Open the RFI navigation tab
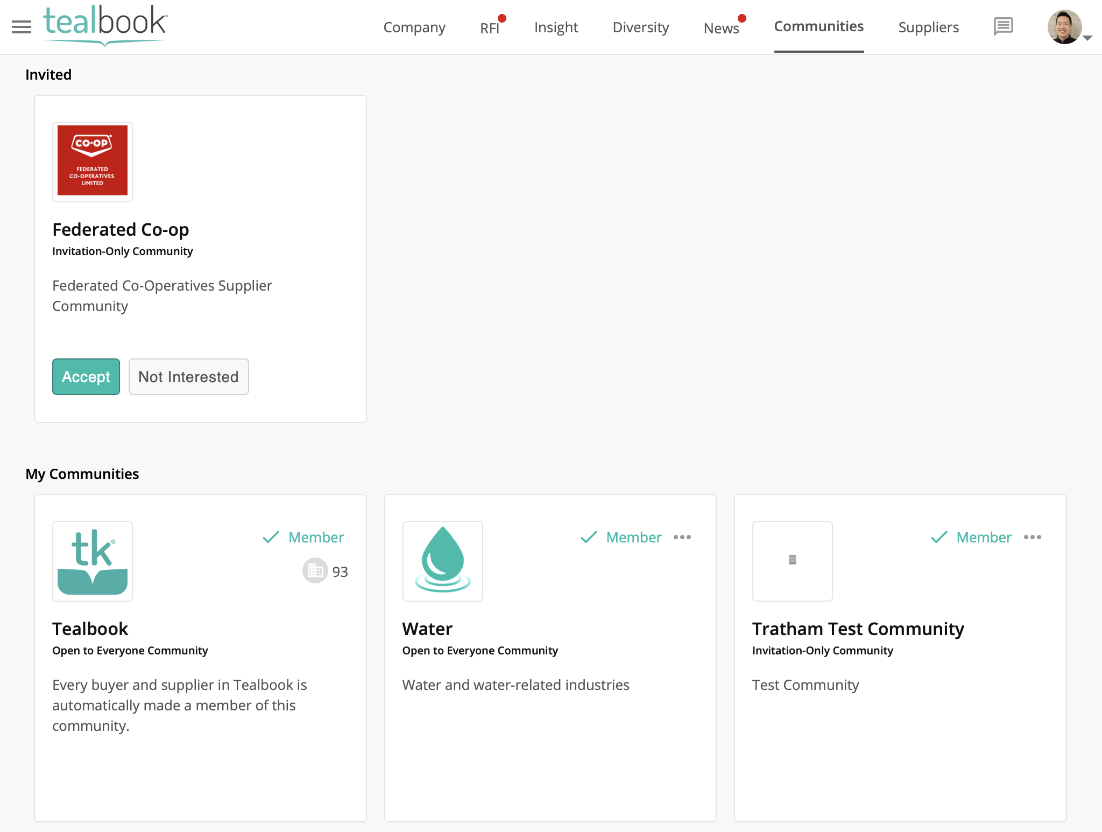The image size is (1102, 832). 490,28
